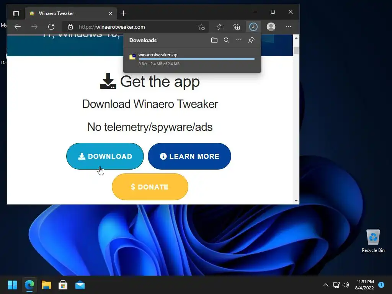The height and width of the screenshot is (294, 392).
Task: Open Mail app from taskbar
Action: coord(80,285)
